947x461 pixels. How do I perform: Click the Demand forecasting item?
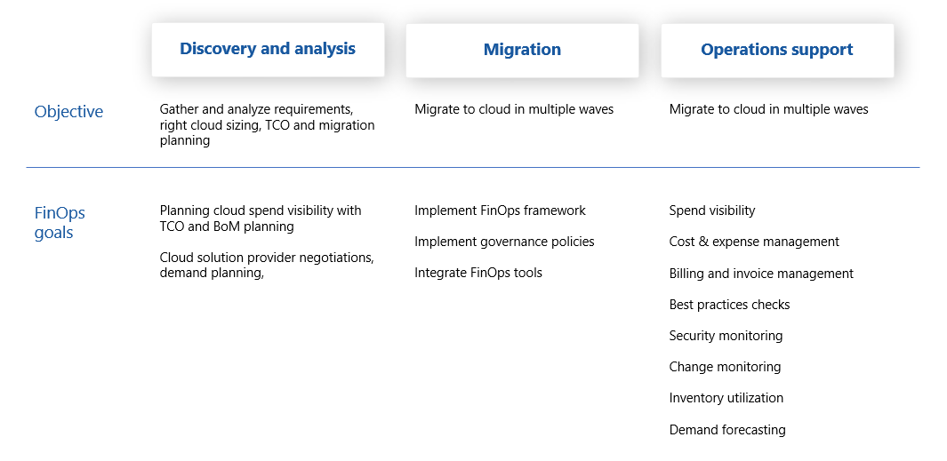pyautogui.click(x=727, y=430)
